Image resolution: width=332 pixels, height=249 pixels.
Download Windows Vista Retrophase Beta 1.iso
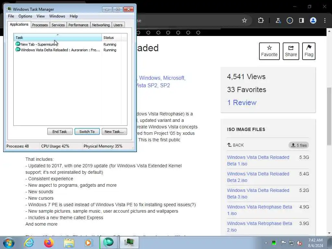click(259, 210)
